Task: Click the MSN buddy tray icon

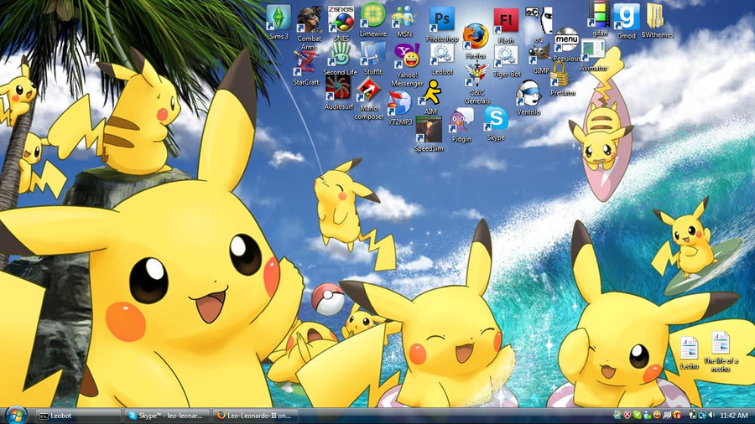Action: tap(647, 415)
